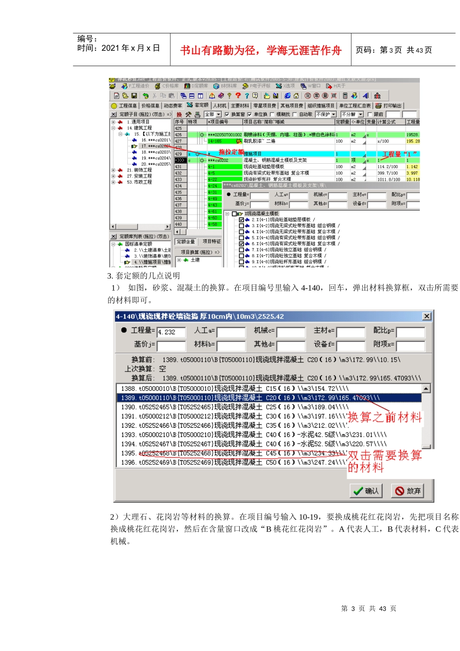460x651 pixels.
Task: Click the hammer tools icon beside 换
Action: tap(188, 114)
